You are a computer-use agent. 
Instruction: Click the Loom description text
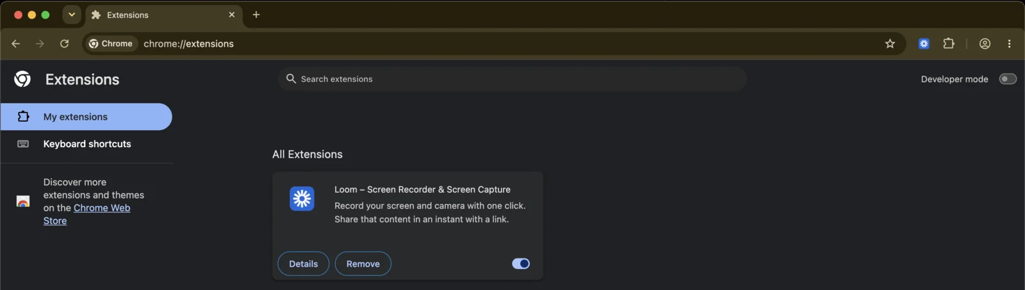tap(430, 213)
